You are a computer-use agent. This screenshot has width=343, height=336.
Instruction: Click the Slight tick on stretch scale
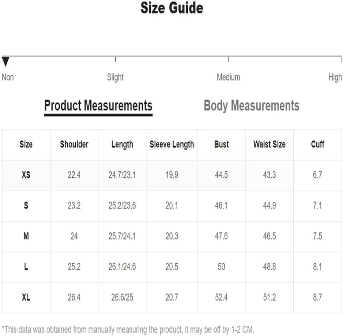(115, 59)
